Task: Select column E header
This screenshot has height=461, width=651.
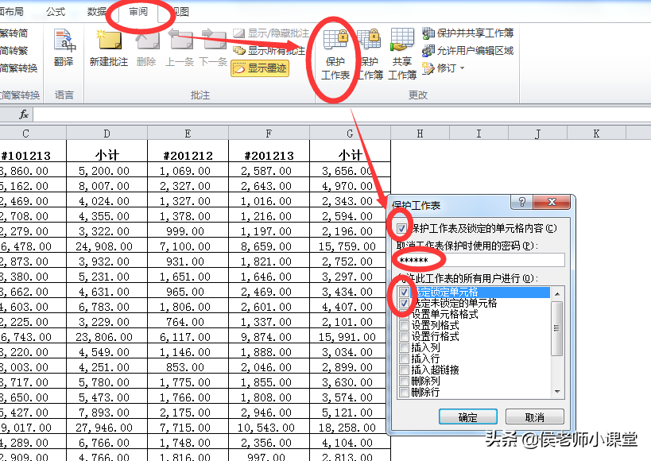Action: click(x=188, y=134)
